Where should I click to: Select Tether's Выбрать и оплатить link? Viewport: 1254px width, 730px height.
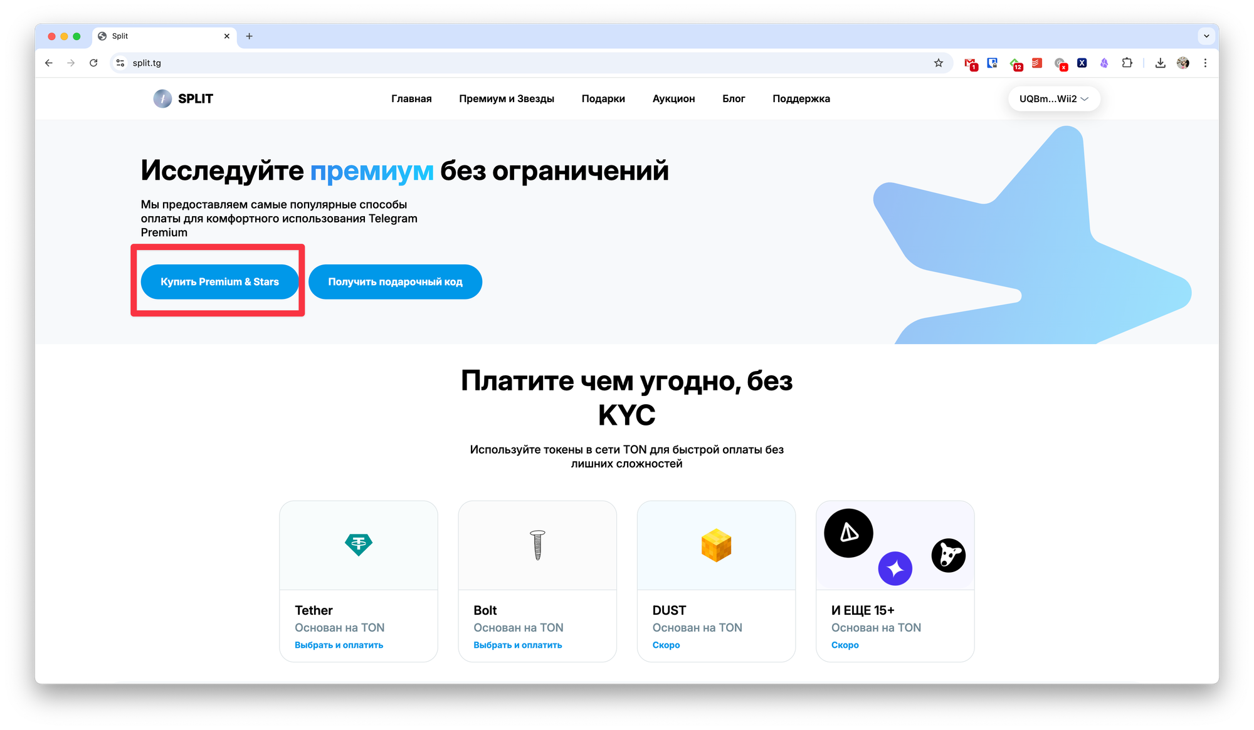click(x=339, y=645)
